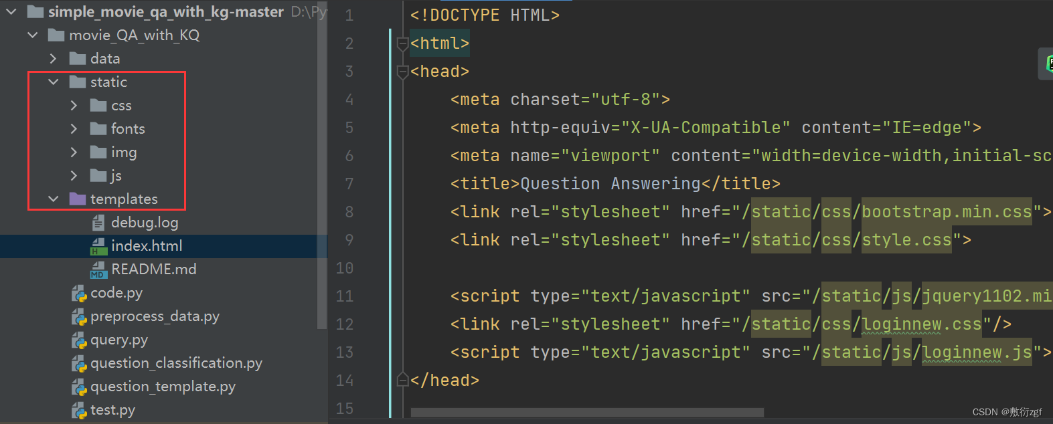Image resolution: width=1053 pixels, height=424 pixels.
Task: Expand the fonts folder
Action: pos(74,128)
